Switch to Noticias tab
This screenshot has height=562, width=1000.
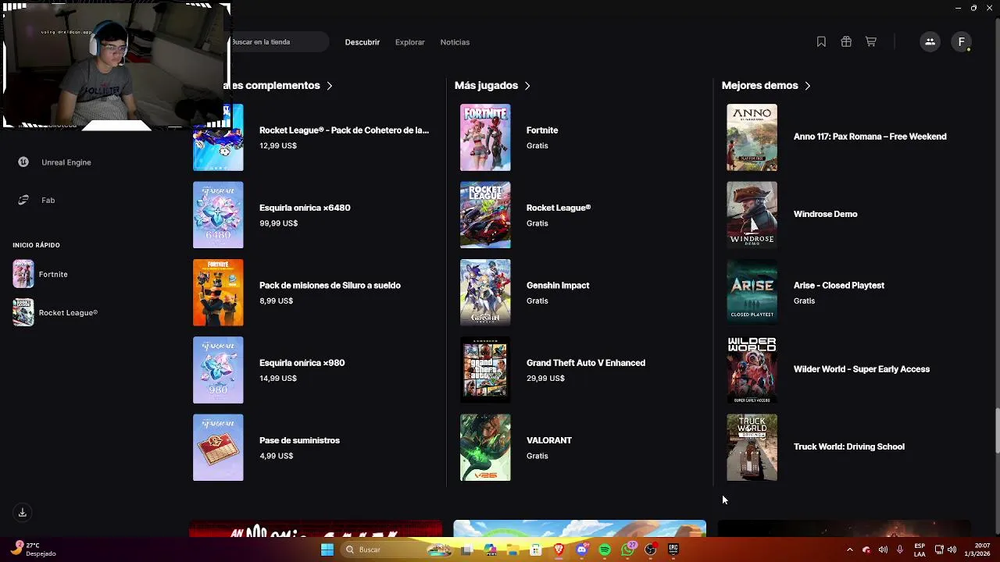(x=455, y=42)
